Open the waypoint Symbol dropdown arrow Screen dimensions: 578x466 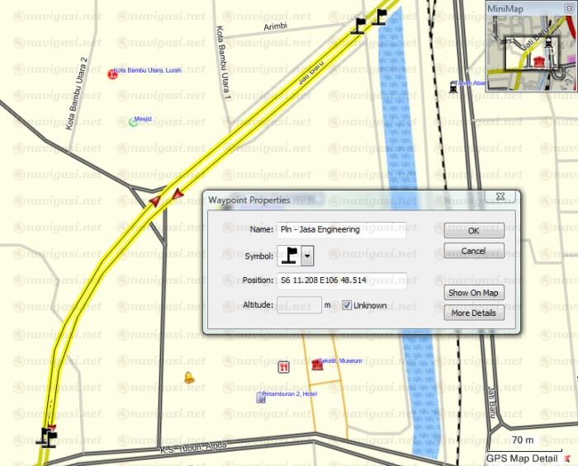pos(308,257)
